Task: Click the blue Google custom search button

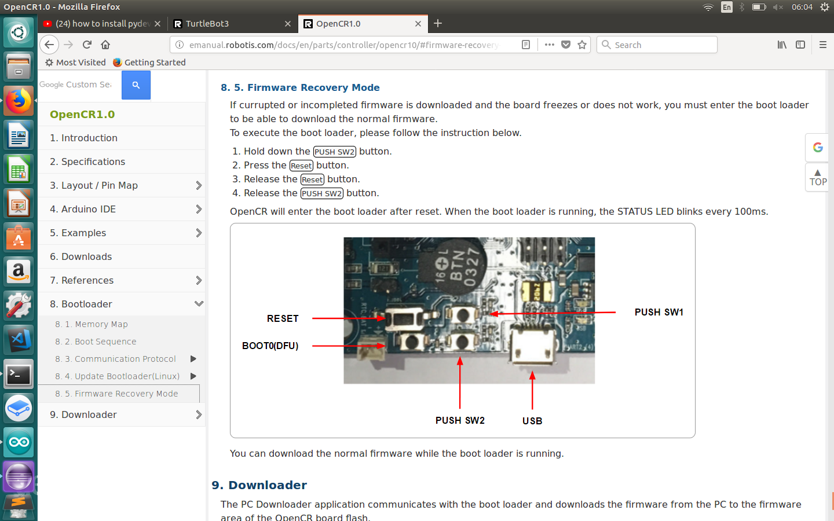Action: click(136, 85)
